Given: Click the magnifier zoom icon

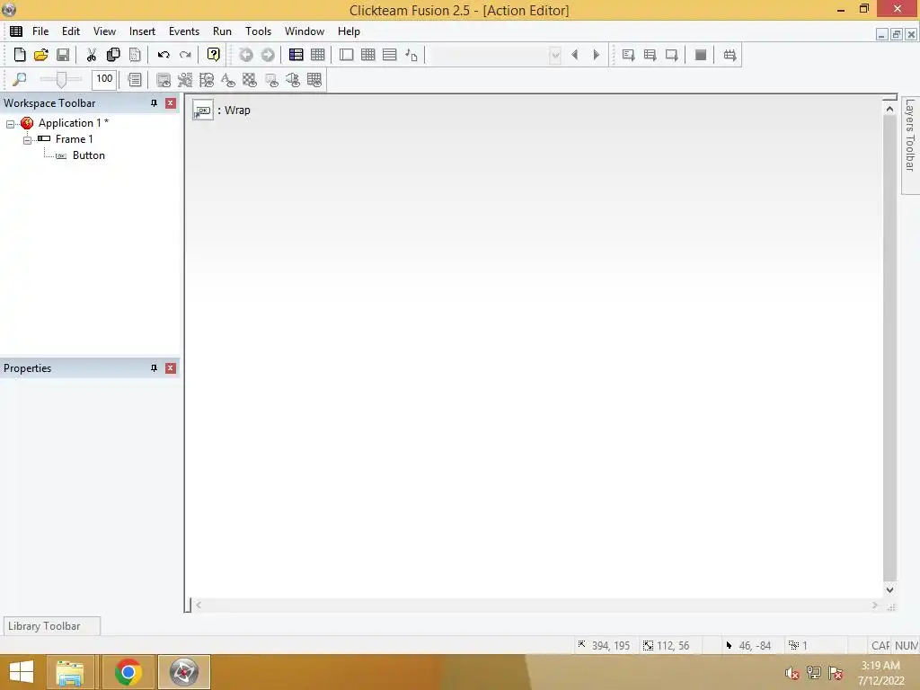Looking at the screenshot, I should [20, 79].
